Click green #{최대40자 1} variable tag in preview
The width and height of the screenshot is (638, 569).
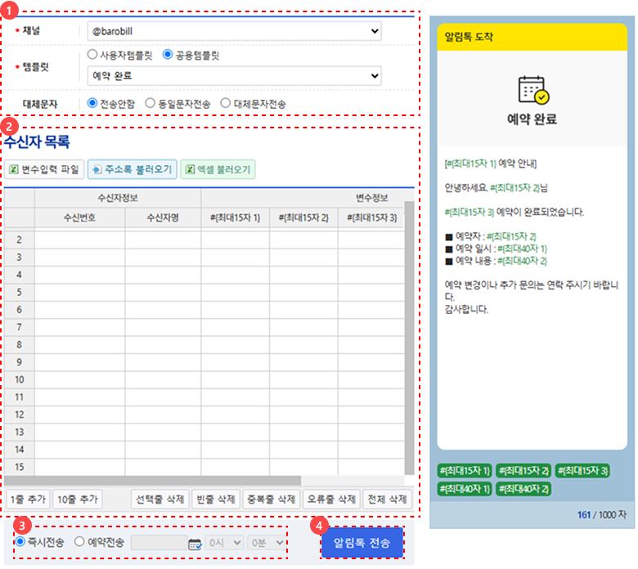coord(465,489)
